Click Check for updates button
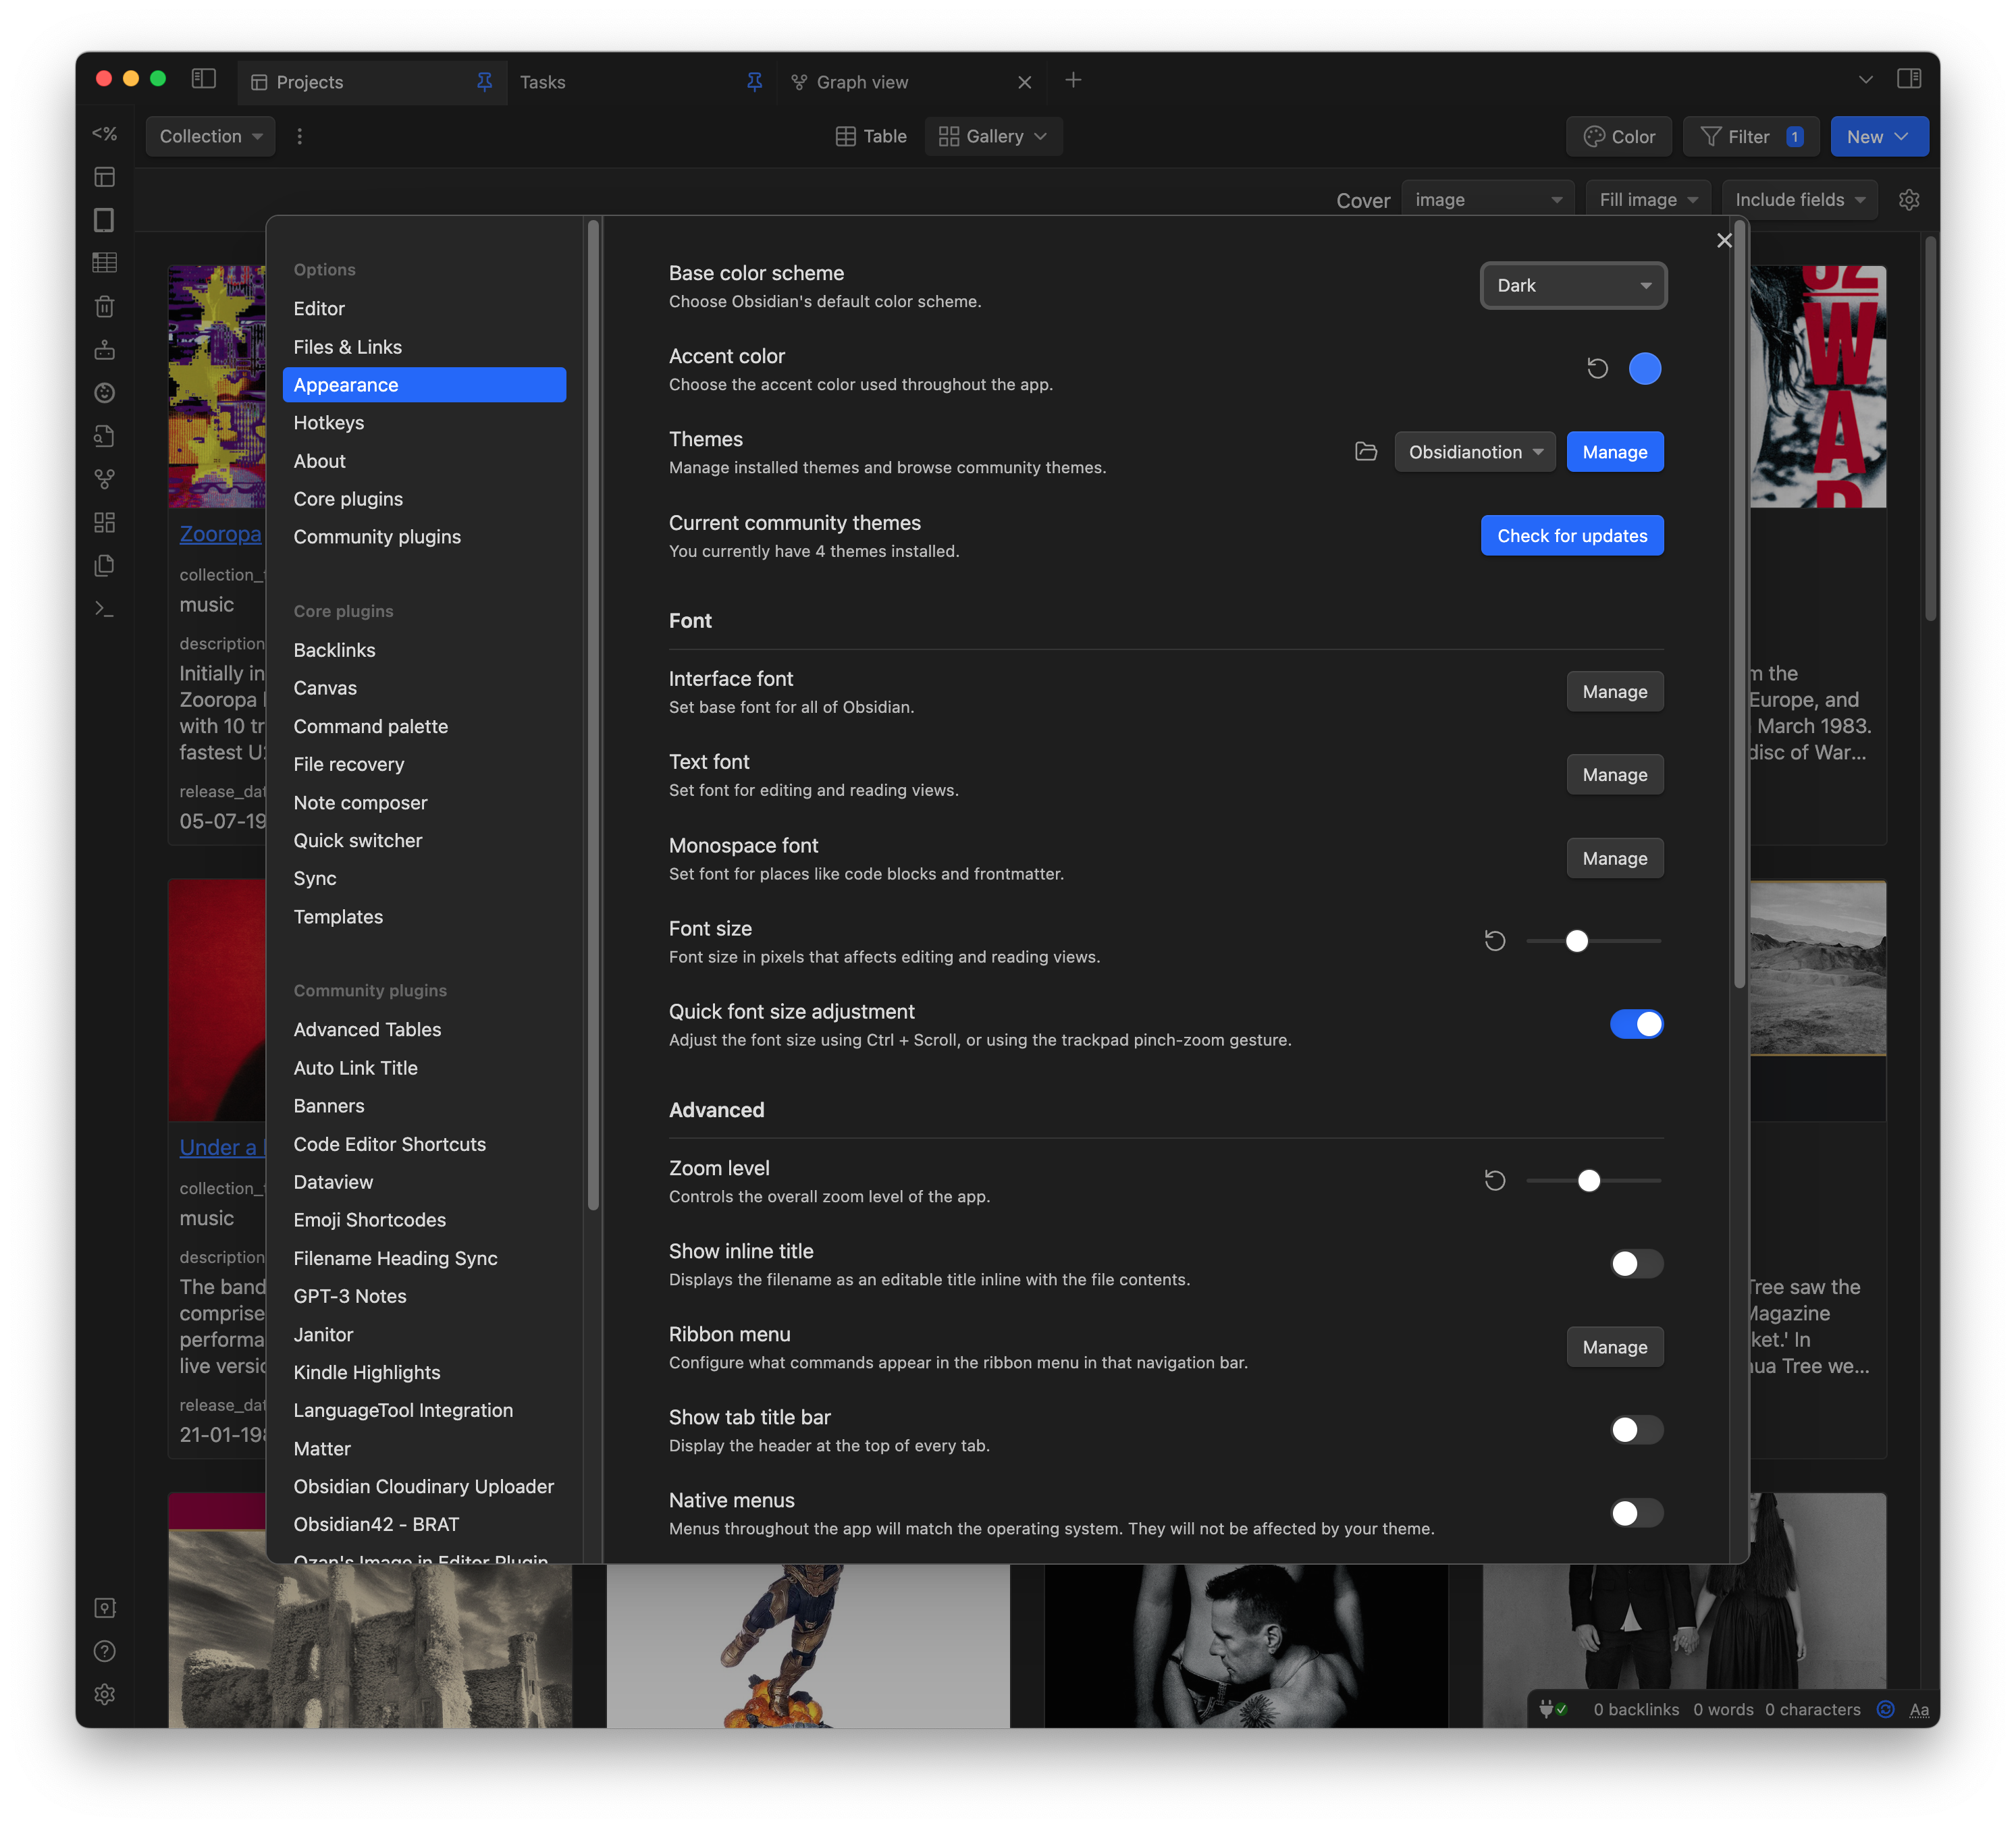Image resolution: width=2016 pixels, height=1828 pixels. click(1570, 534)
